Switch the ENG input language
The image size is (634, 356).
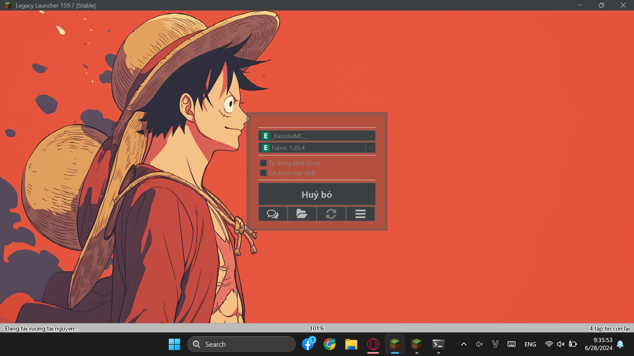tap(530, 344)
